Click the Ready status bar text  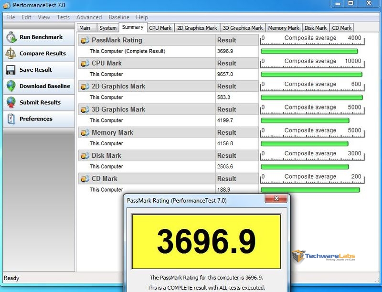[x=11, y=278]
